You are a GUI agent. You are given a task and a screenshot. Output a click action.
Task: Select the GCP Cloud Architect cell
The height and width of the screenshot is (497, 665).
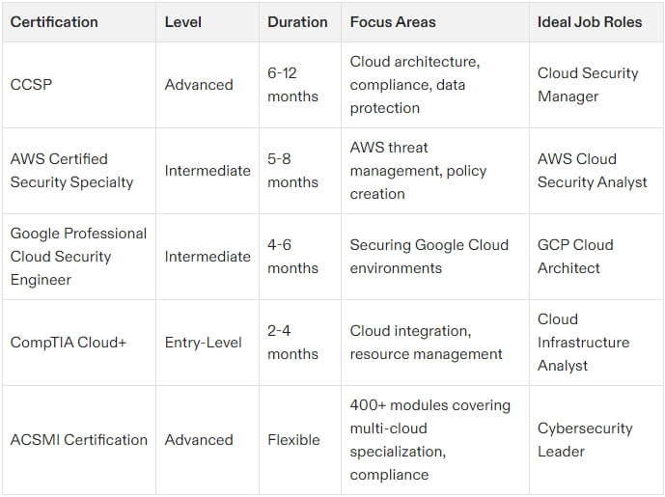click(x=575, y=257)
